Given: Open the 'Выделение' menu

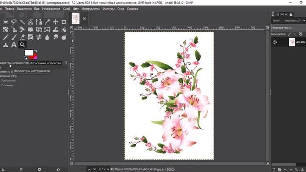Looking at the screenshot, I should click(x=24, y=9).
